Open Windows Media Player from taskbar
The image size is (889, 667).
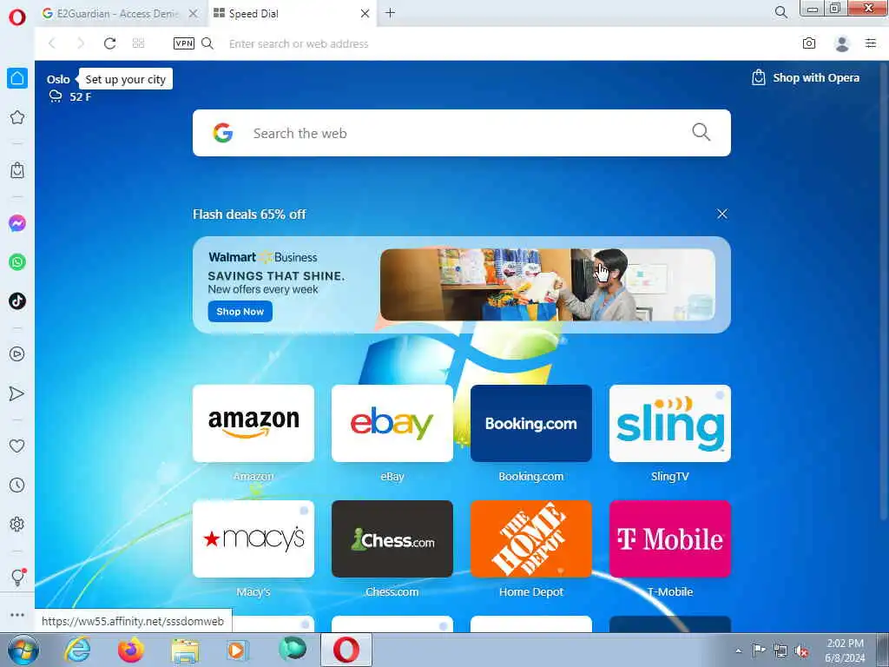tap(238, 650)
